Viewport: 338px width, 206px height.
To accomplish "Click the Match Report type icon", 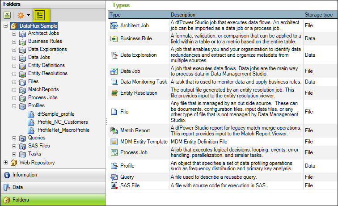I will pyautogui.click(x=114, y=131).
